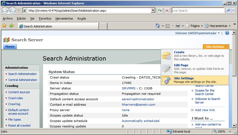The height and width of the screenshot is (135, 238).
Task: Click the Zoom level magnifier icon
Action: point(215,131)
